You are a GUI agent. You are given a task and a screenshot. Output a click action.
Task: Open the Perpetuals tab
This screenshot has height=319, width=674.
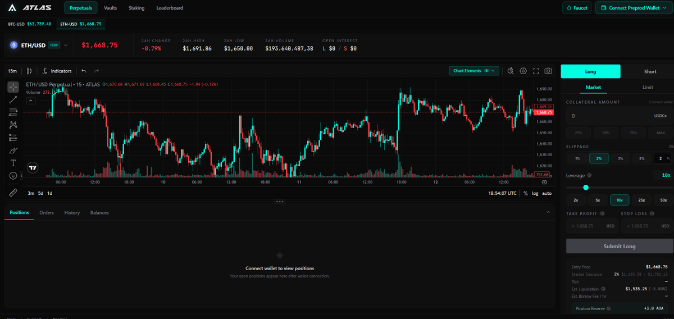click(81, 8)
